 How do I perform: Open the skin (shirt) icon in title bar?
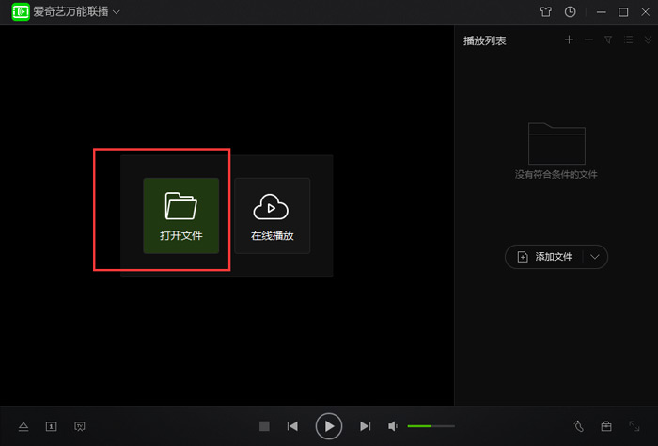544,12
